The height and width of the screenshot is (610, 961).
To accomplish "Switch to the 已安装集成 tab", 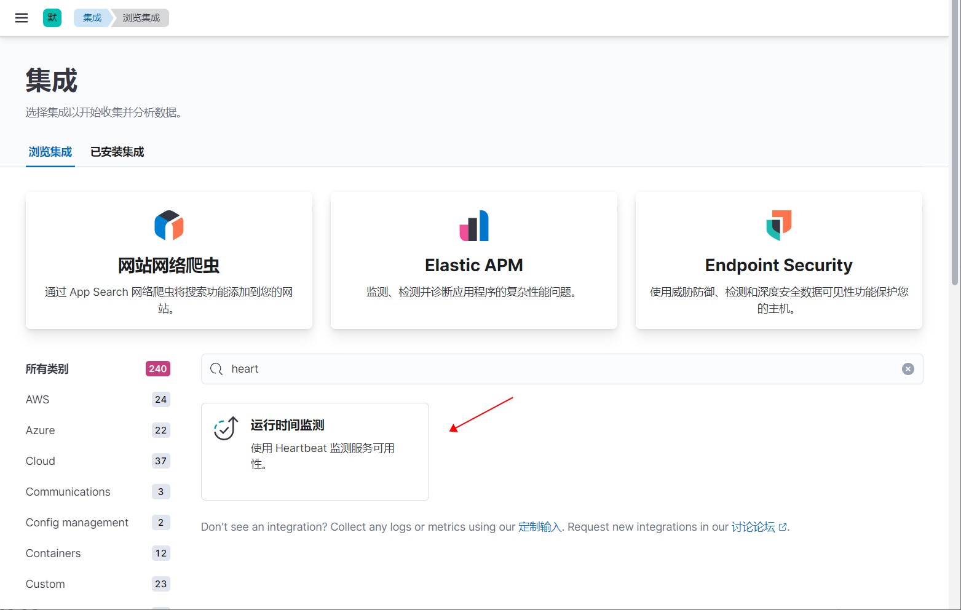I will [117, 152].
